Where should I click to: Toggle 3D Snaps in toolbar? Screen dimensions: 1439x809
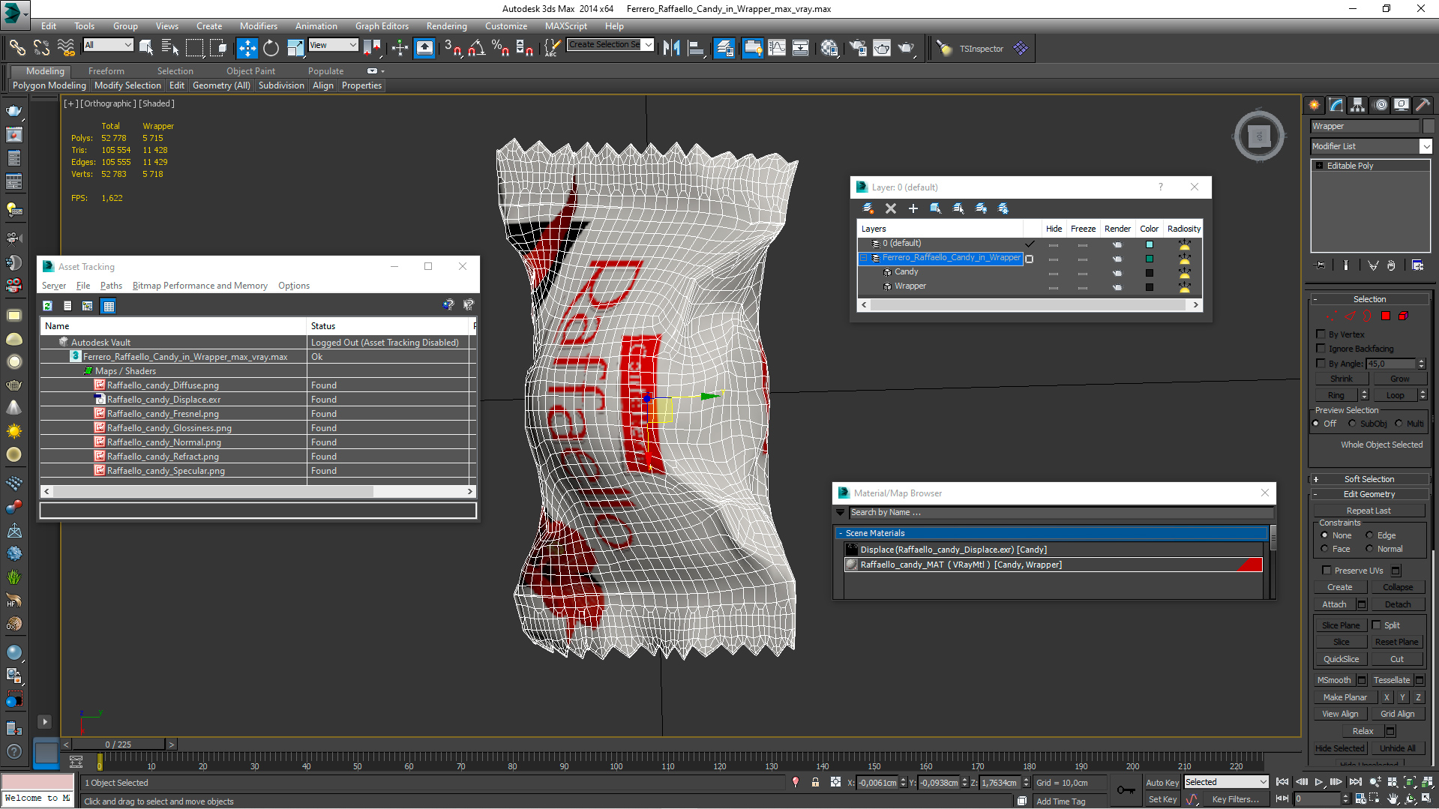[x=452, y=48]
